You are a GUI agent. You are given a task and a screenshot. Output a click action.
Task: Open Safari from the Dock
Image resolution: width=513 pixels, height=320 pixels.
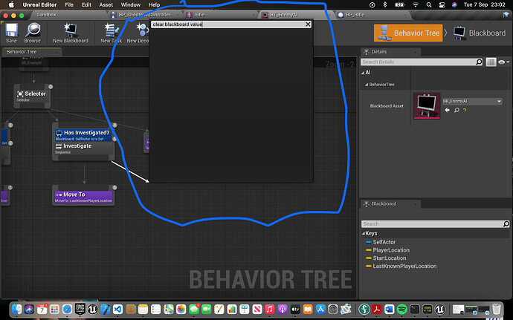click(x=67, y=309)
